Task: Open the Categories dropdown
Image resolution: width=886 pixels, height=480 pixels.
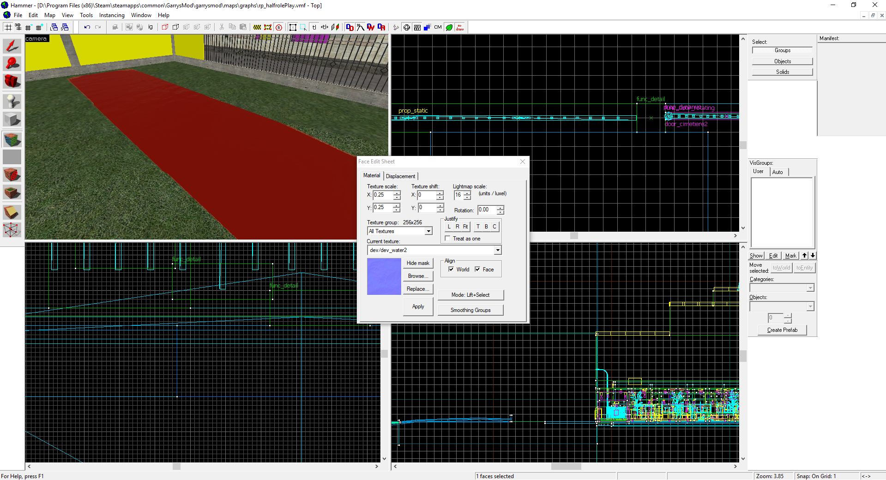Action: [x=810, y=288]
